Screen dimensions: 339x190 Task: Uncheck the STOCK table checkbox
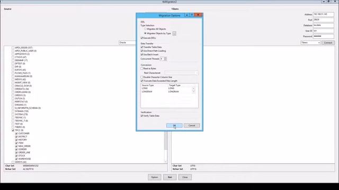pos(16,156)
